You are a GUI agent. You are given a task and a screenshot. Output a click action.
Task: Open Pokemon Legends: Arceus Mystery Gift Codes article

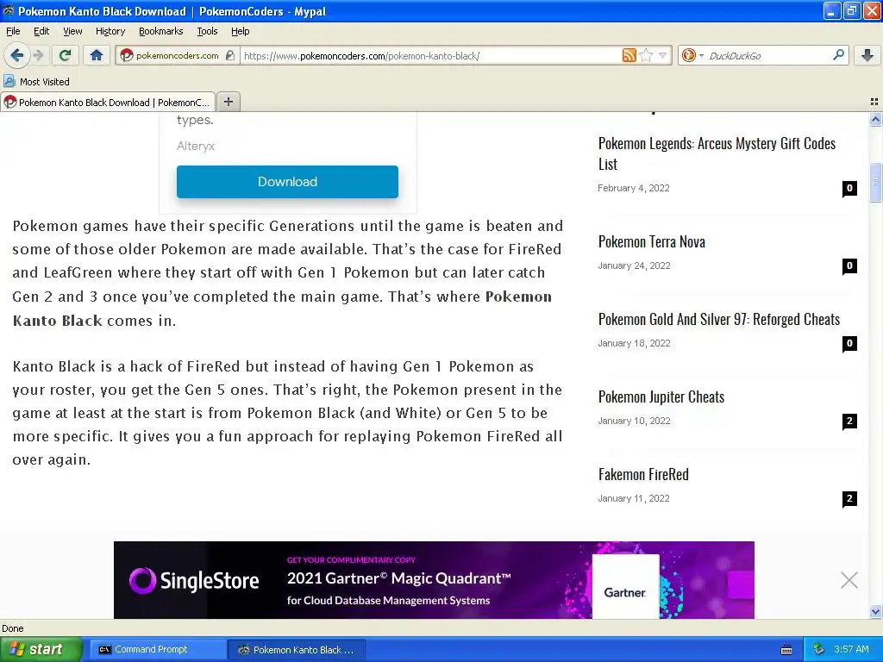coord(717,153)
